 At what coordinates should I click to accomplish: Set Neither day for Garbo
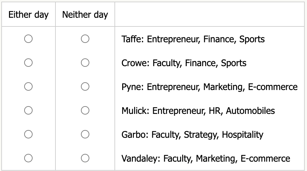point(85,134)
